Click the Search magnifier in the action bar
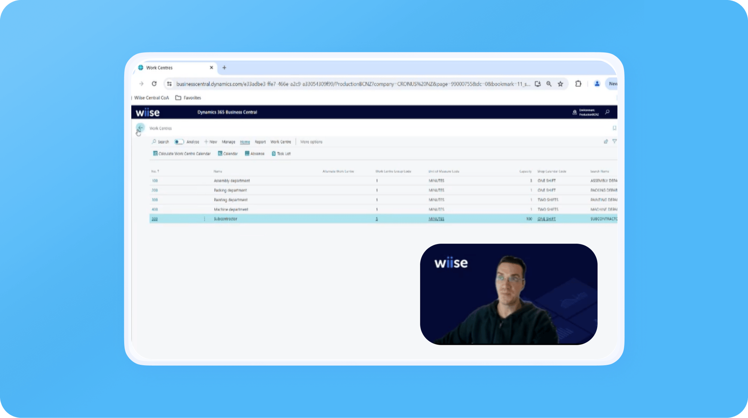 point(160,142)
